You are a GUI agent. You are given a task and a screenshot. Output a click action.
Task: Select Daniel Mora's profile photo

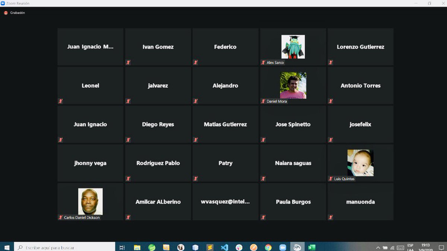pos(293,85)
